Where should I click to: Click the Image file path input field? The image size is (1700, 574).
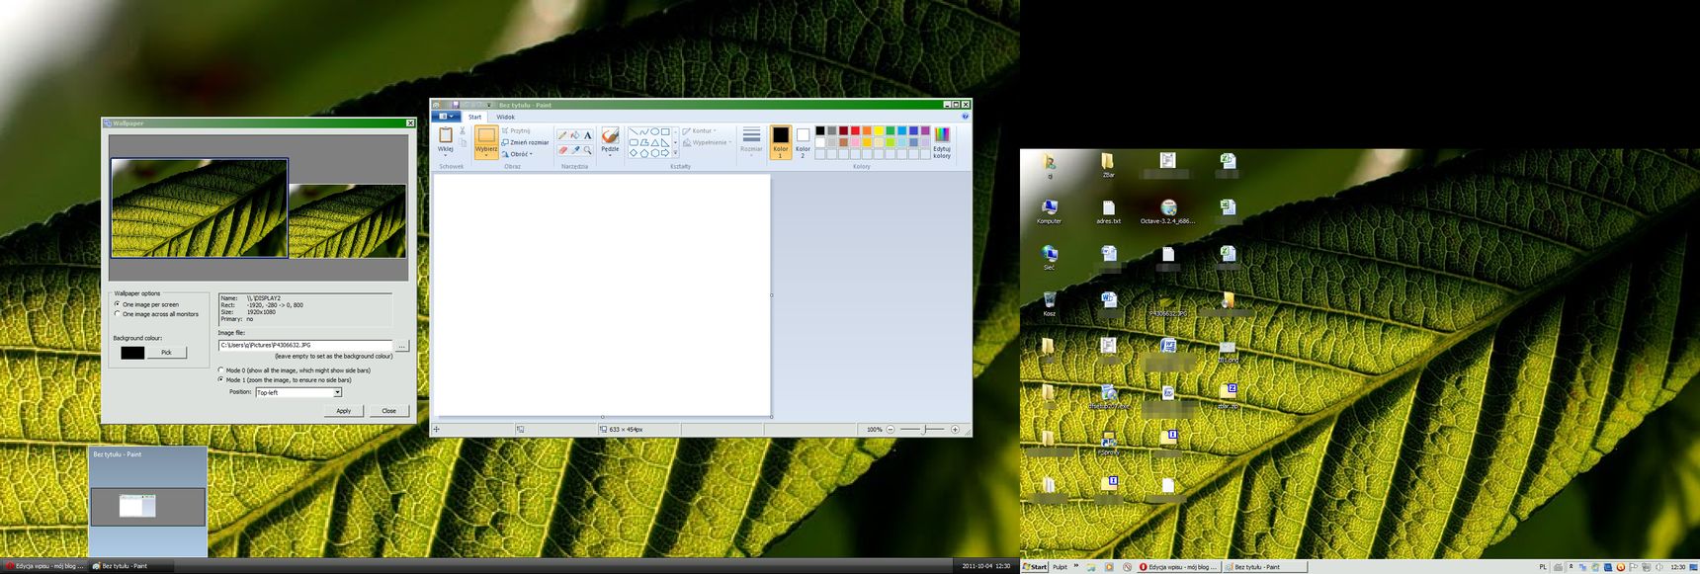305,346
